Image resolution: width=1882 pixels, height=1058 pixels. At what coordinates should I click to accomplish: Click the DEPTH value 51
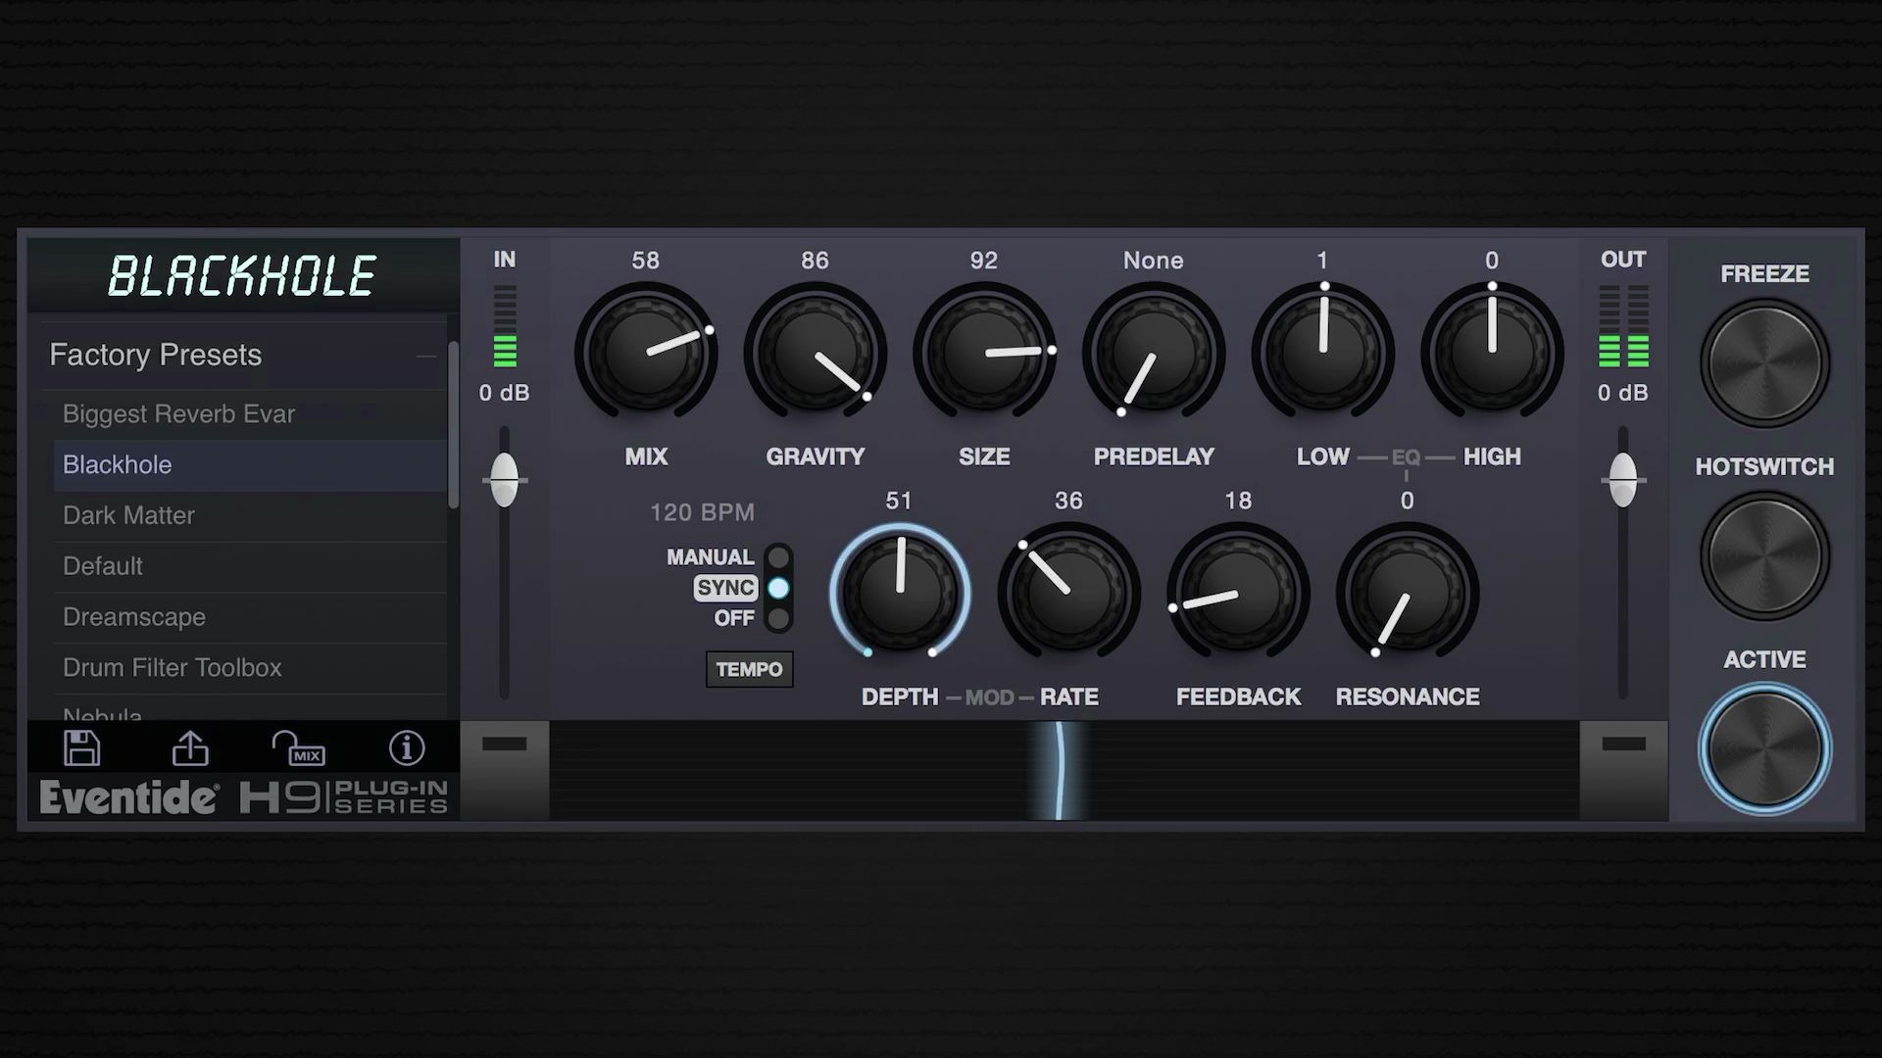coord(899,501)
